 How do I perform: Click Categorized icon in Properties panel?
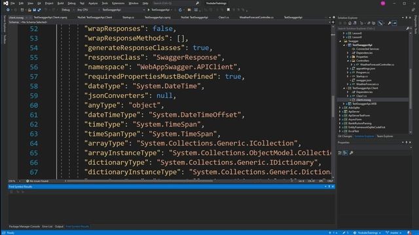[340, 153]
